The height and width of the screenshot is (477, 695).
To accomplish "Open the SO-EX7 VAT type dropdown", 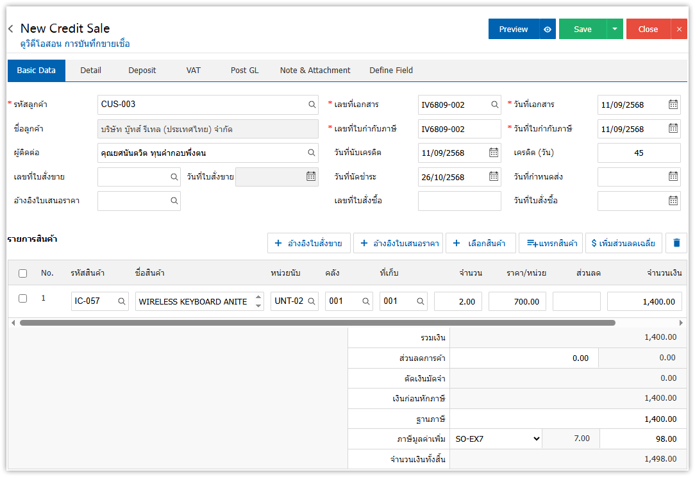I will coord(496,439).
